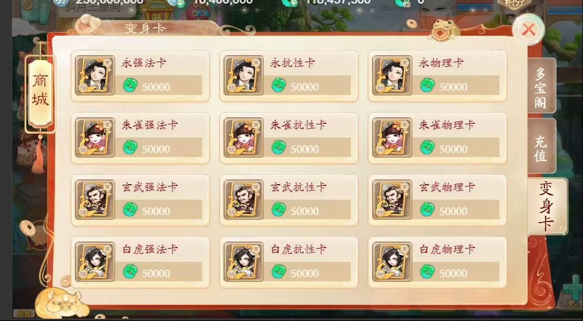Tap the 朱雀抗性卡 girl portrait icon
583x321 pixels.
click(244, 137)
